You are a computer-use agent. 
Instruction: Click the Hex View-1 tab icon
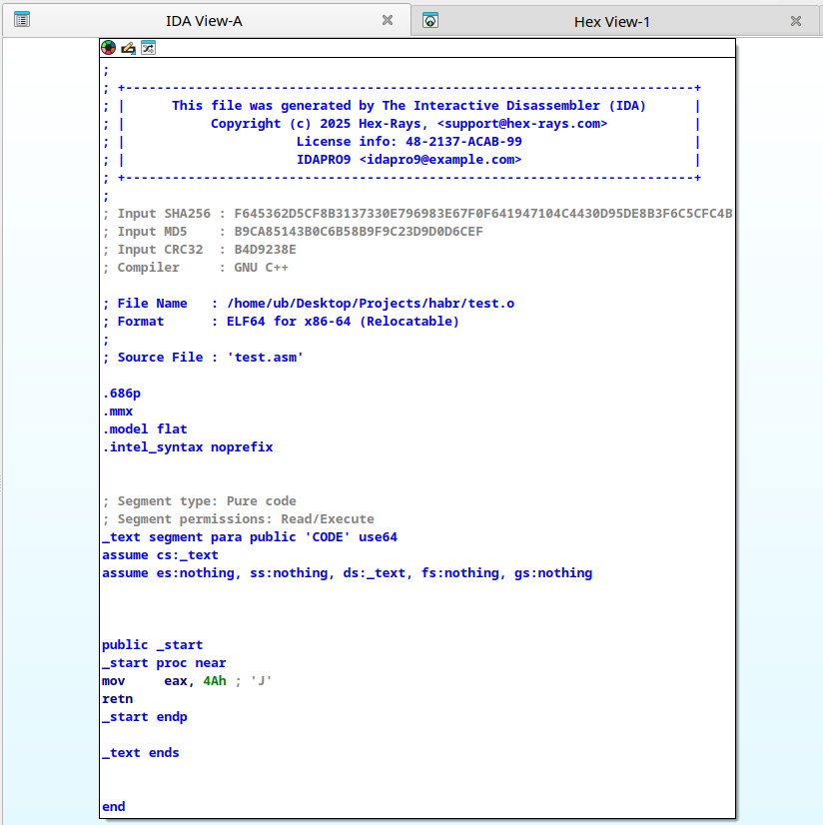click(429, 20)
